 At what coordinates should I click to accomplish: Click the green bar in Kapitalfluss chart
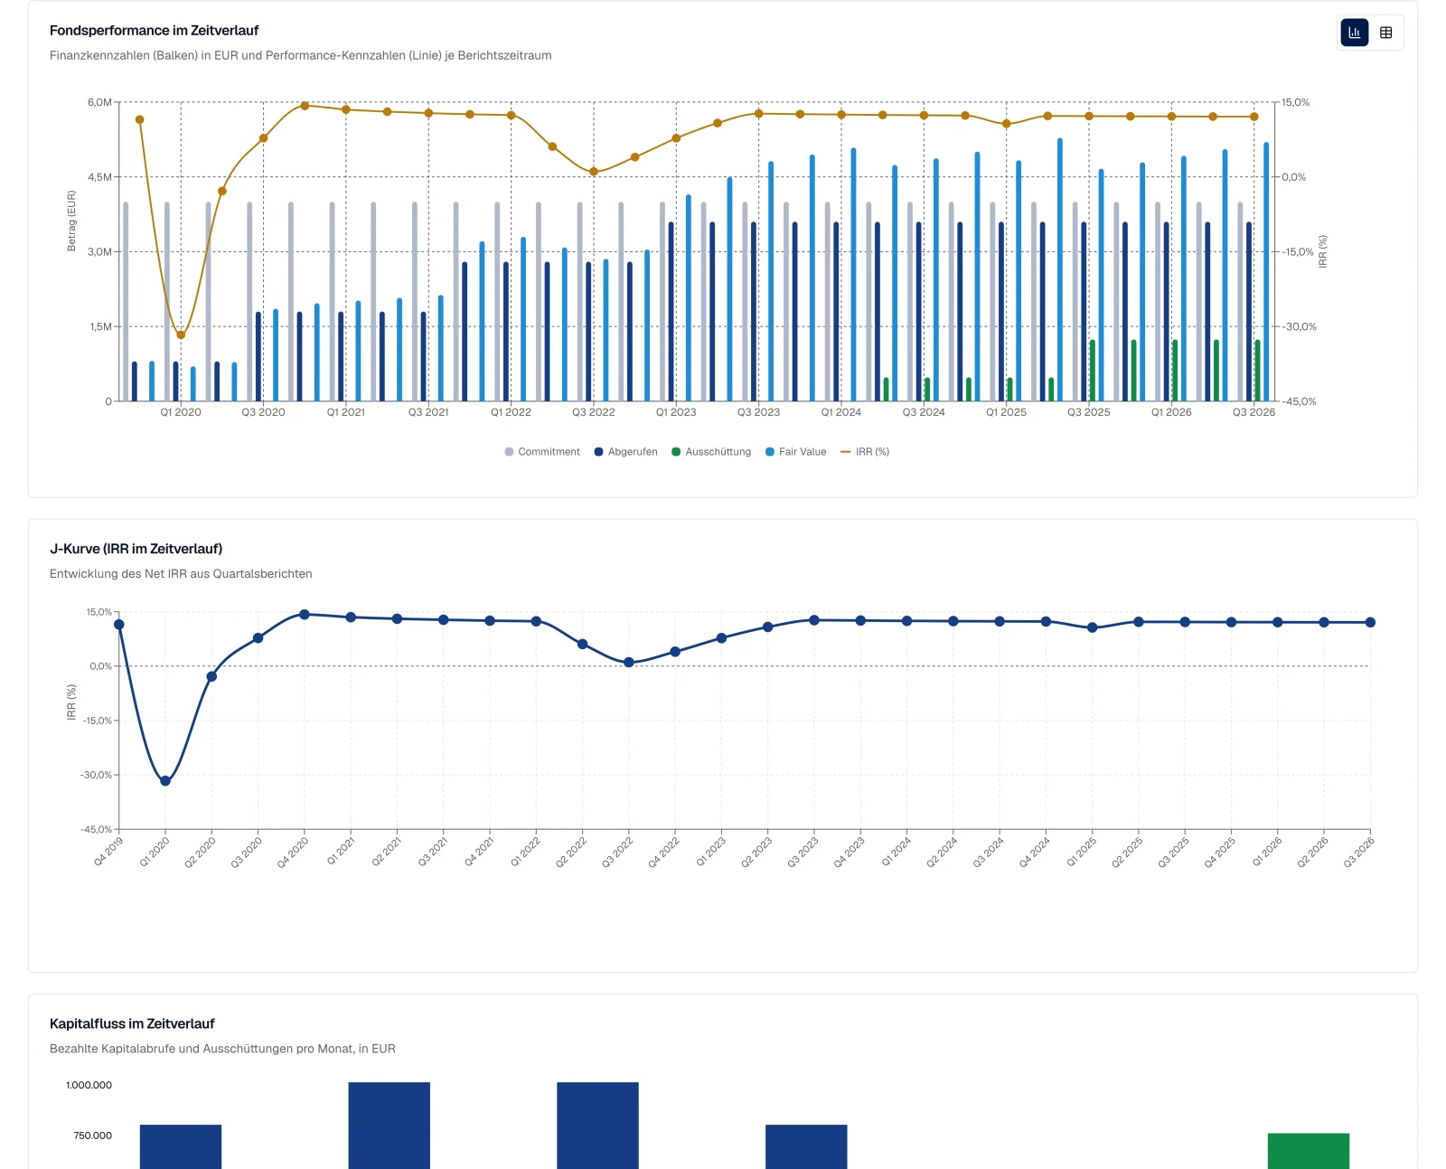[x=1309, y=1151]
